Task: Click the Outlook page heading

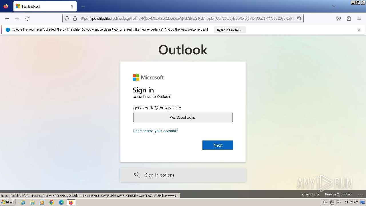Action: click(183, 50)
